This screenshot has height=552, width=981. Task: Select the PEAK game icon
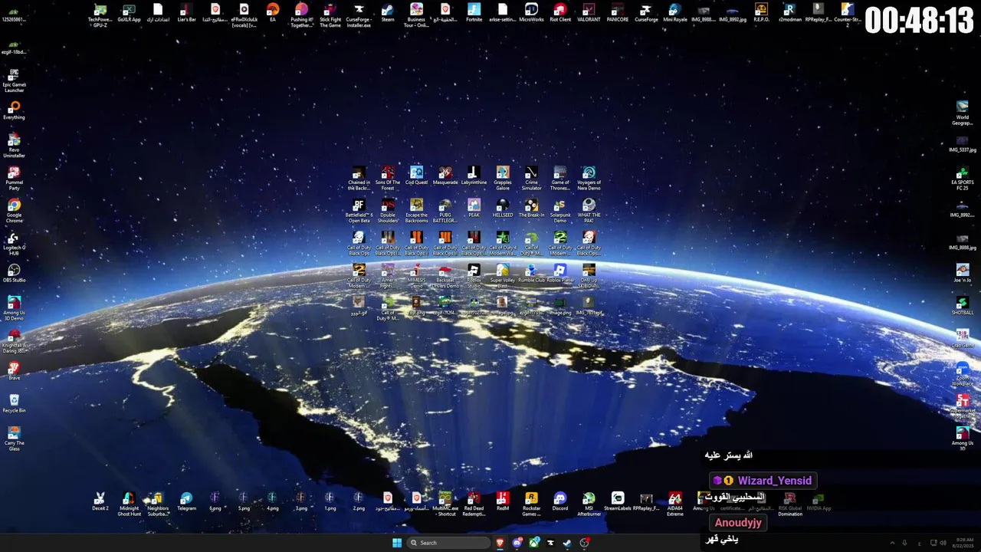click(x=474, y=208)
